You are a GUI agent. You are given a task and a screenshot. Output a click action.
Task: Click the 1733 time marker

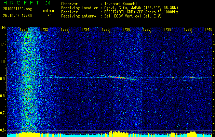tap(65, 29)
